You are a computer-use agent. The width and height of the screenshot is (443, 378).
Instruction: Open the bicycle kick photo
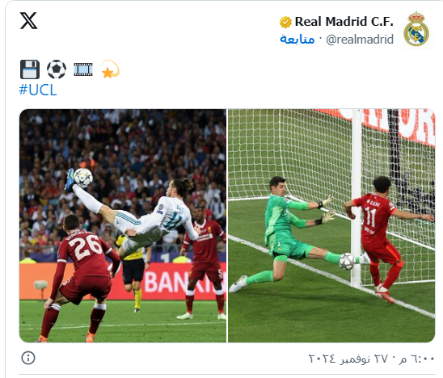point(123,225)
